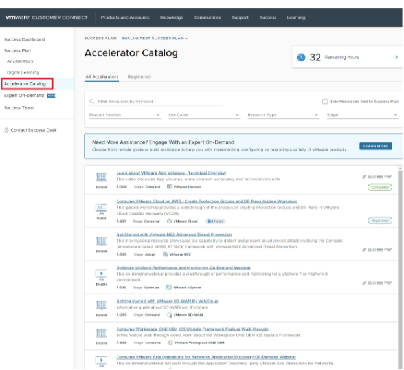The width and height of the screenshot is (404, 370).
Task: Click the Inform icon for SD-WAN resource
Action: point(102,305)
